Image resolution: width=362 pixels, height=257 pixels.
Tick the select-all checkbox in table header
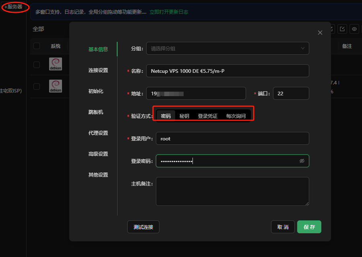pyautogui.click(x=37, y=46)
